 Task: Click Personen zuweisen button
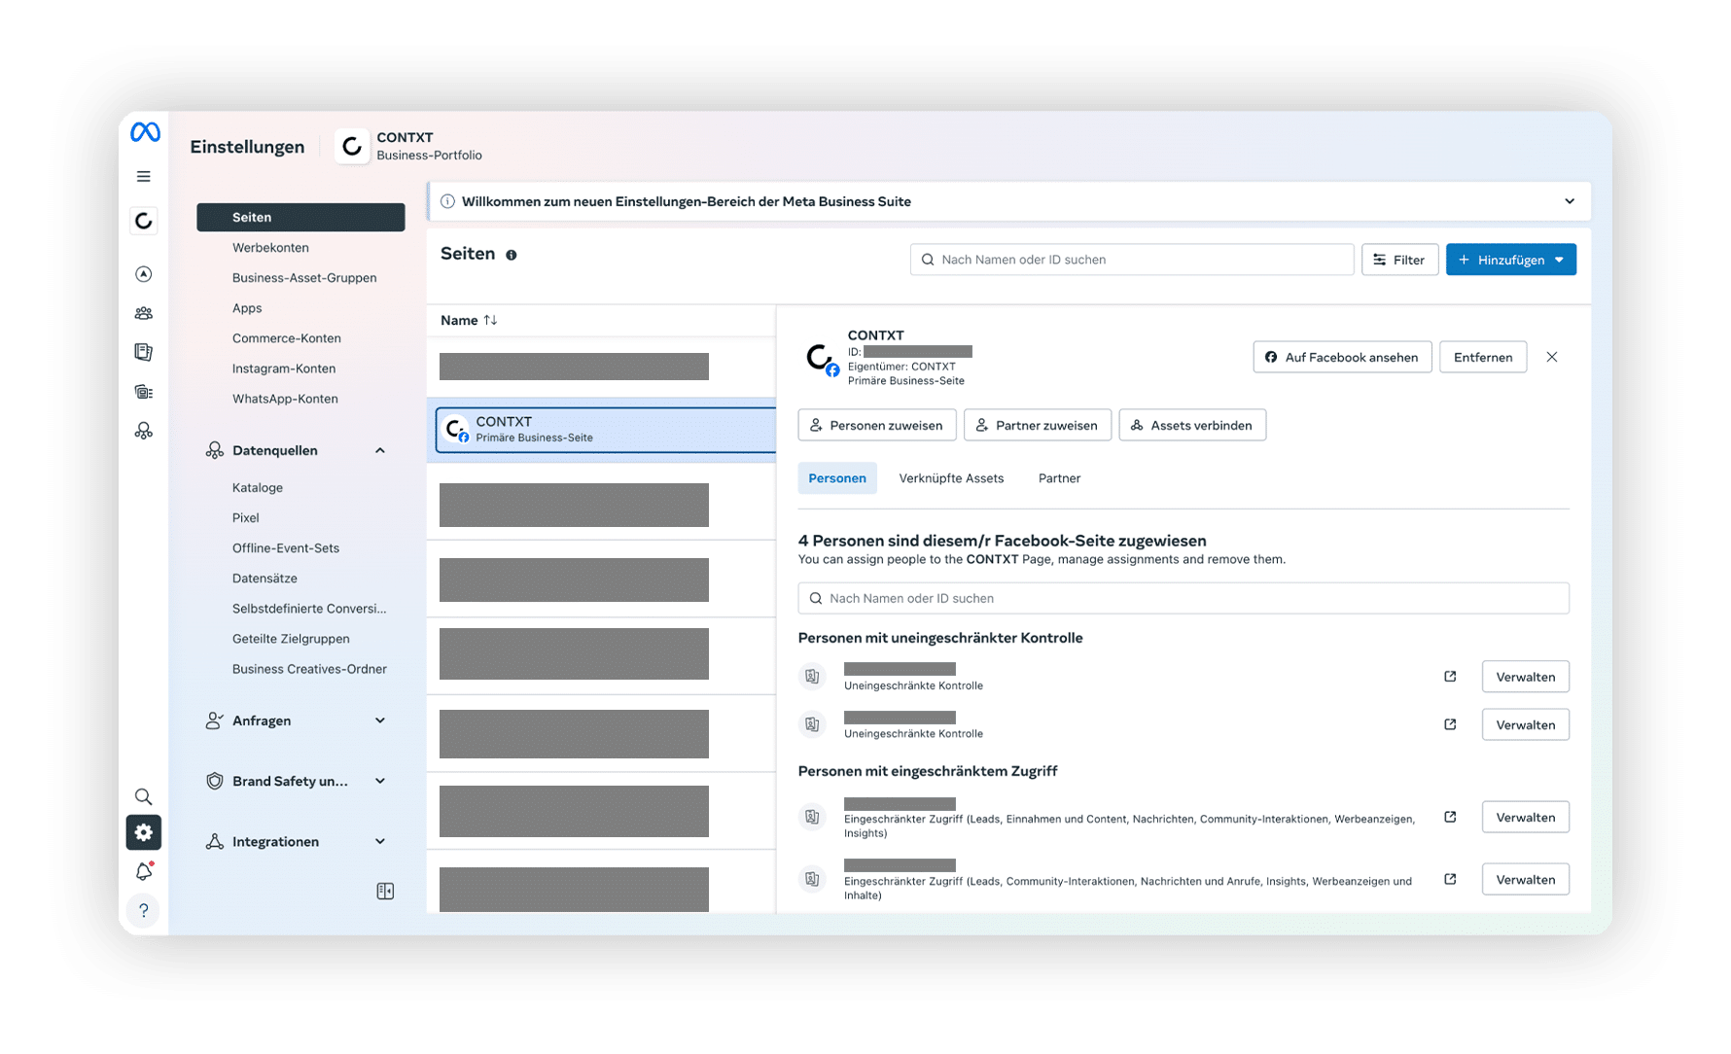pyautogui.click(x=877, y=425)
